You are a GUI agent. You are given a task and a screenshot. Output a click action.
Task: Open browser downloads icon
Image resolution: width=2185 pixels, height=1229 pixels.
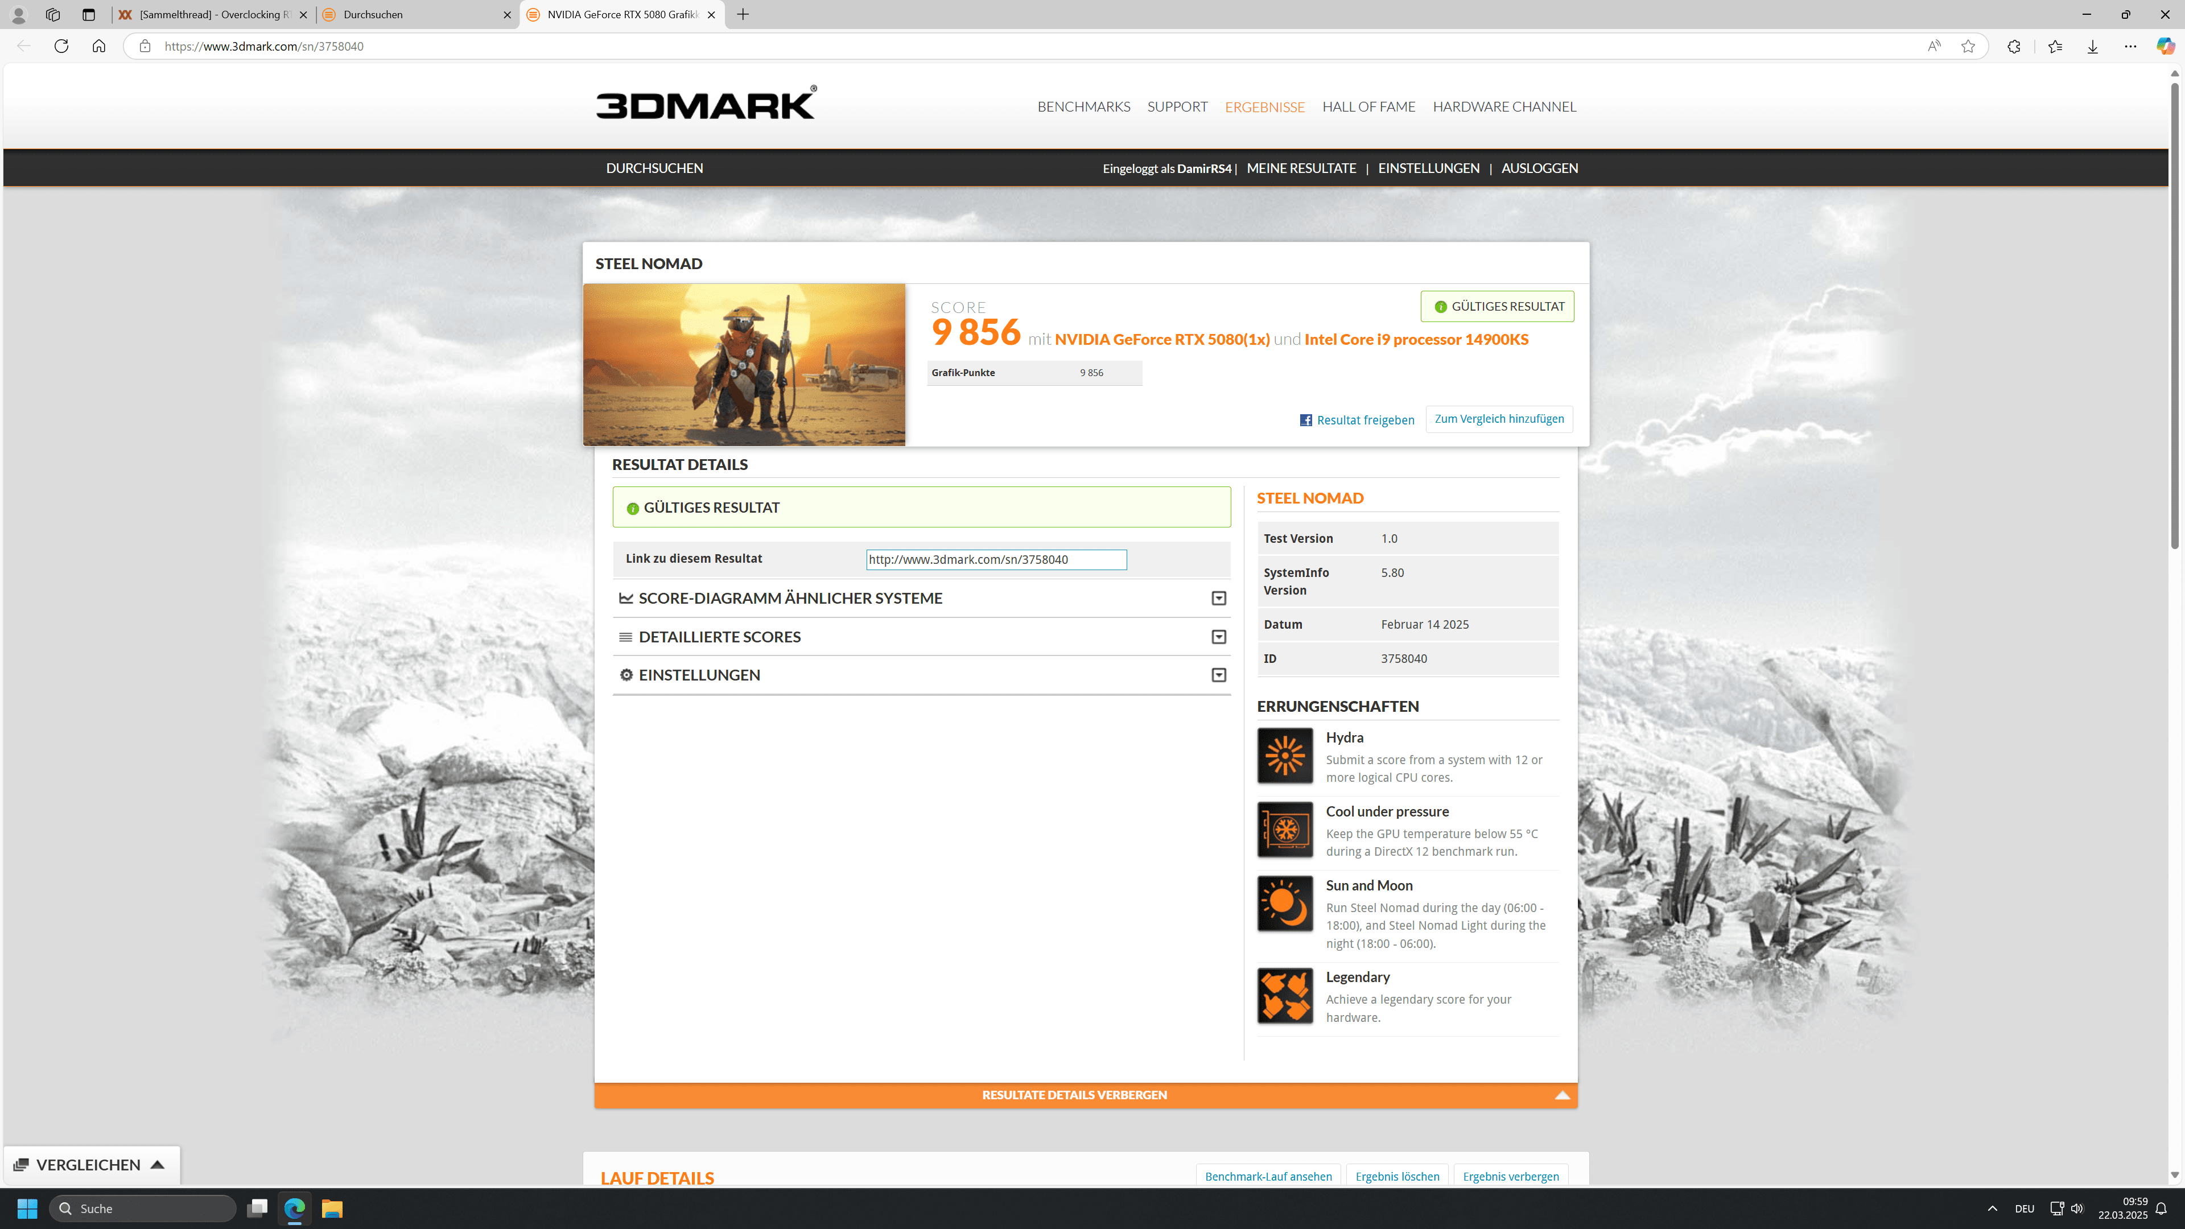tap(2093, 47)
